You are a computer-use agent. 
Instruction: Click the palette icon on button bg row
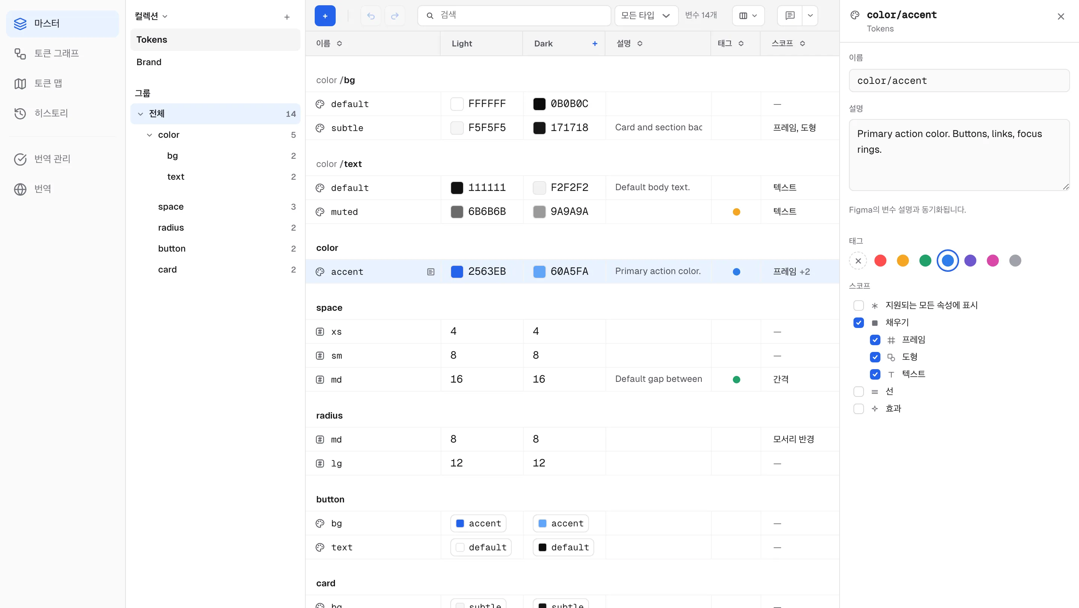pyautogui.click(x=320, y=523)
